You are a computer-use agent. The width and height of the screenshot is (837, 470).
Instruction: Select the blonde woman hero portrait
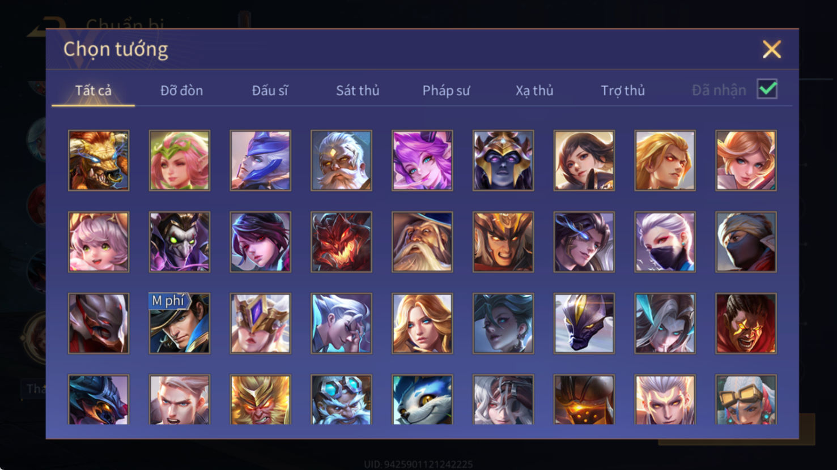pos(422,323)
